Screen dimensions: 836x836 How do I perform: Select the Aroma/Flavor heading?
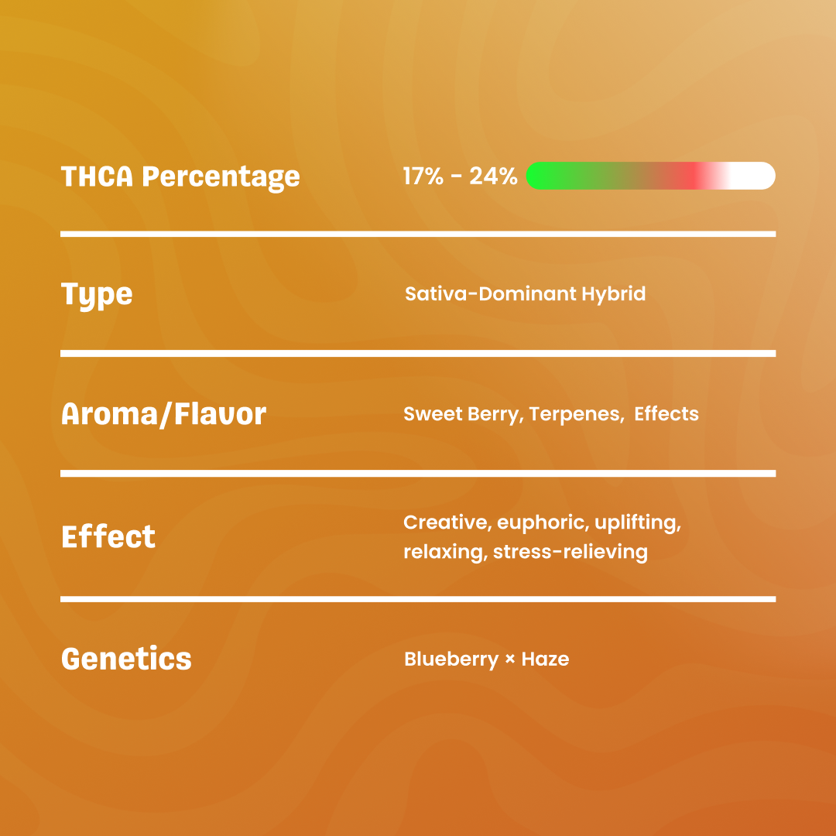coord(163,414)
